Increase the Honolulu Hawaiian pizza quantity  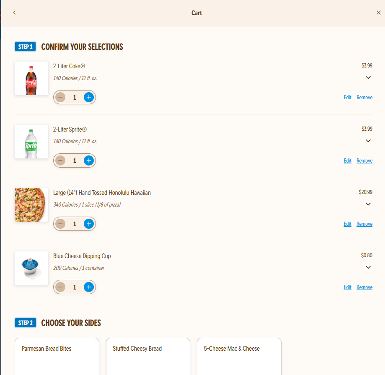[88, 224]
